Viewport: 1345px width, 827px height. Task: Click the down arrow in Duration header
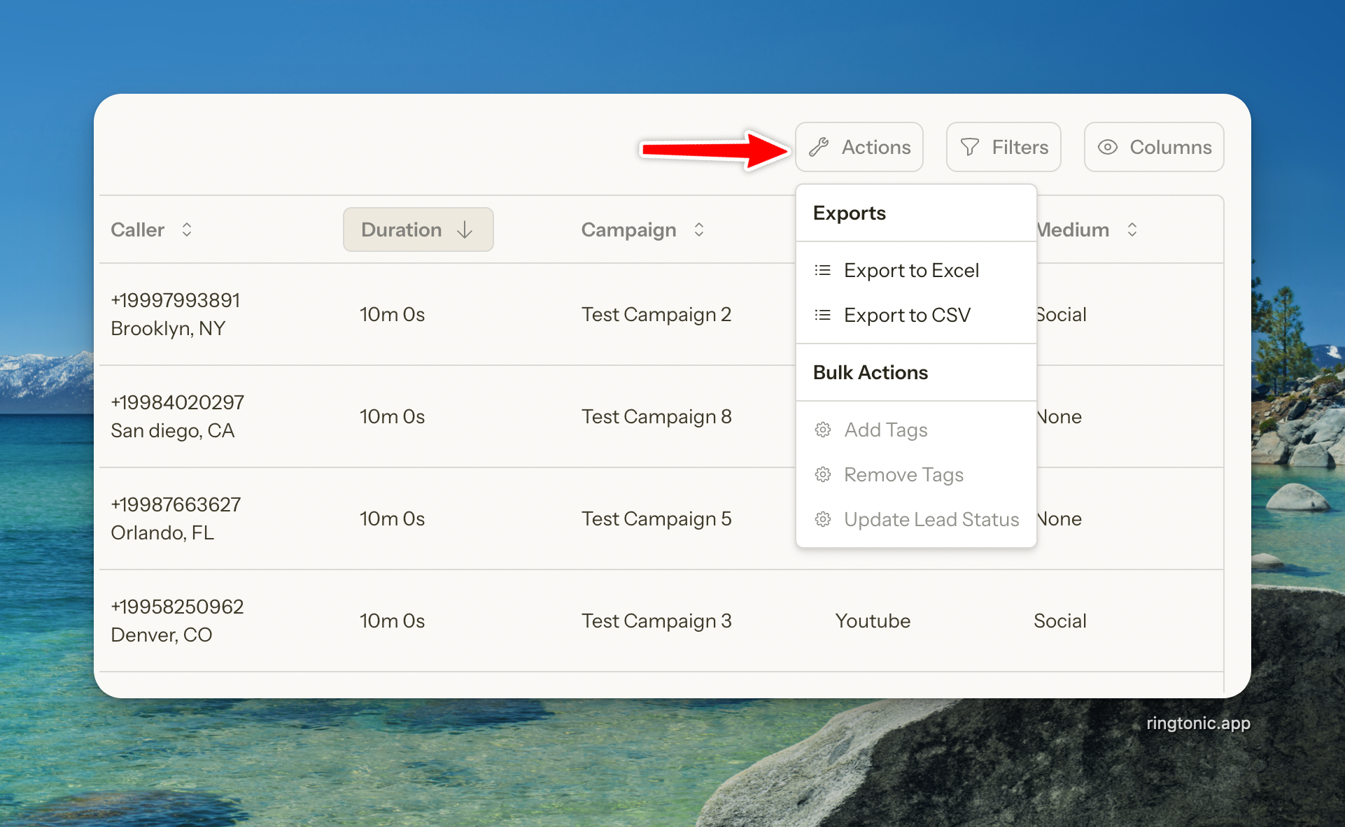coord(465,229)
